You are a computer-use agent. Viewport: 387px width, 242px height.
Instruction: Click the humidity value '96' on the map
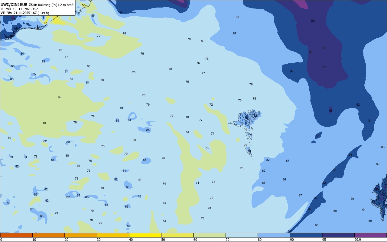pos(311,52)
